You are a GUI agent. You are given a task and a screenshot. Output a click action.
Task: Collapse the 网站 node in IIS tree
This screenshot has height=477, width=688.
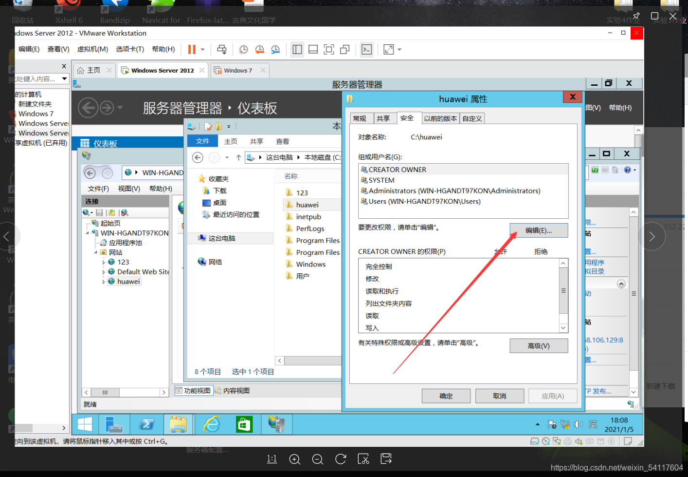pos(96,252)
